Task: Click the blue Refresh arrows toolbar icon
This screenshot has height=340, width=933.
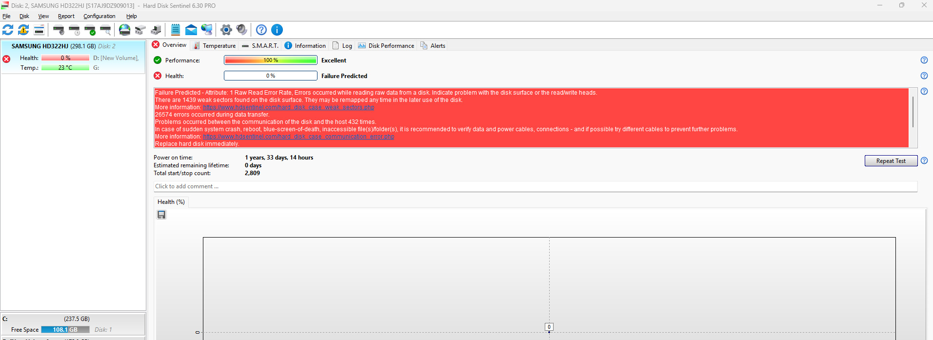Action: [8, 30]
